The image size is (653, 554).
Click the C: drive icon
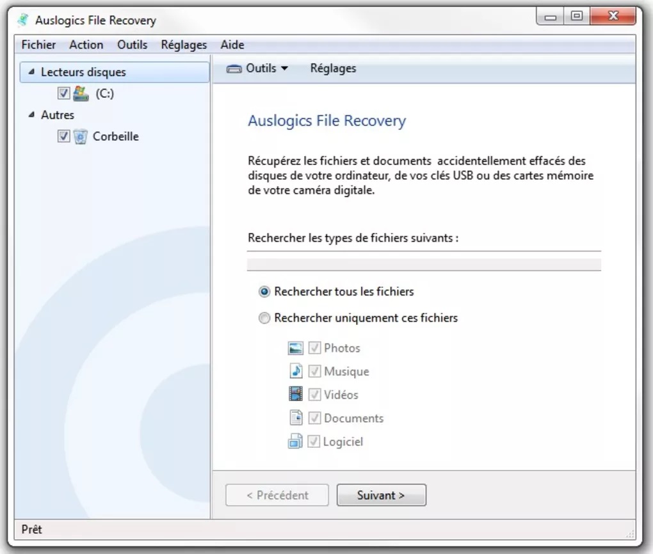(x=81, y=93)
